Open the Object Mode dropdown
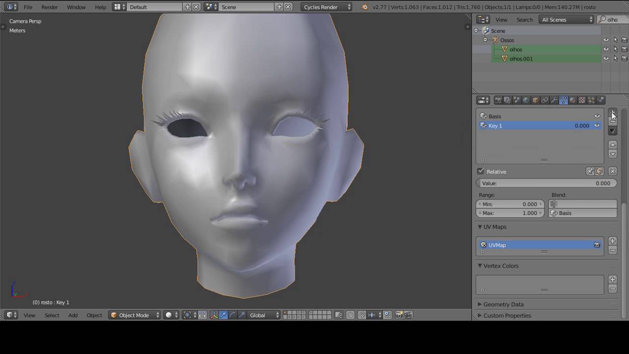 click(135, 315)
